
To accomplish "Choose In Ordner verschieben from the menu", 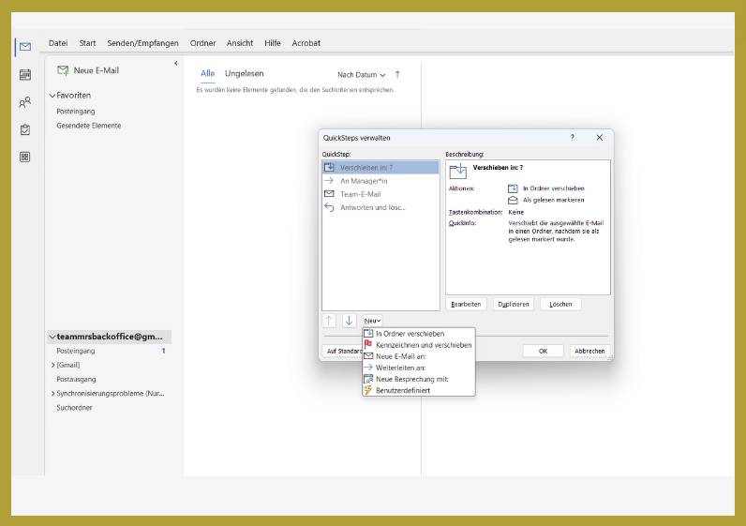I will 419,334.
